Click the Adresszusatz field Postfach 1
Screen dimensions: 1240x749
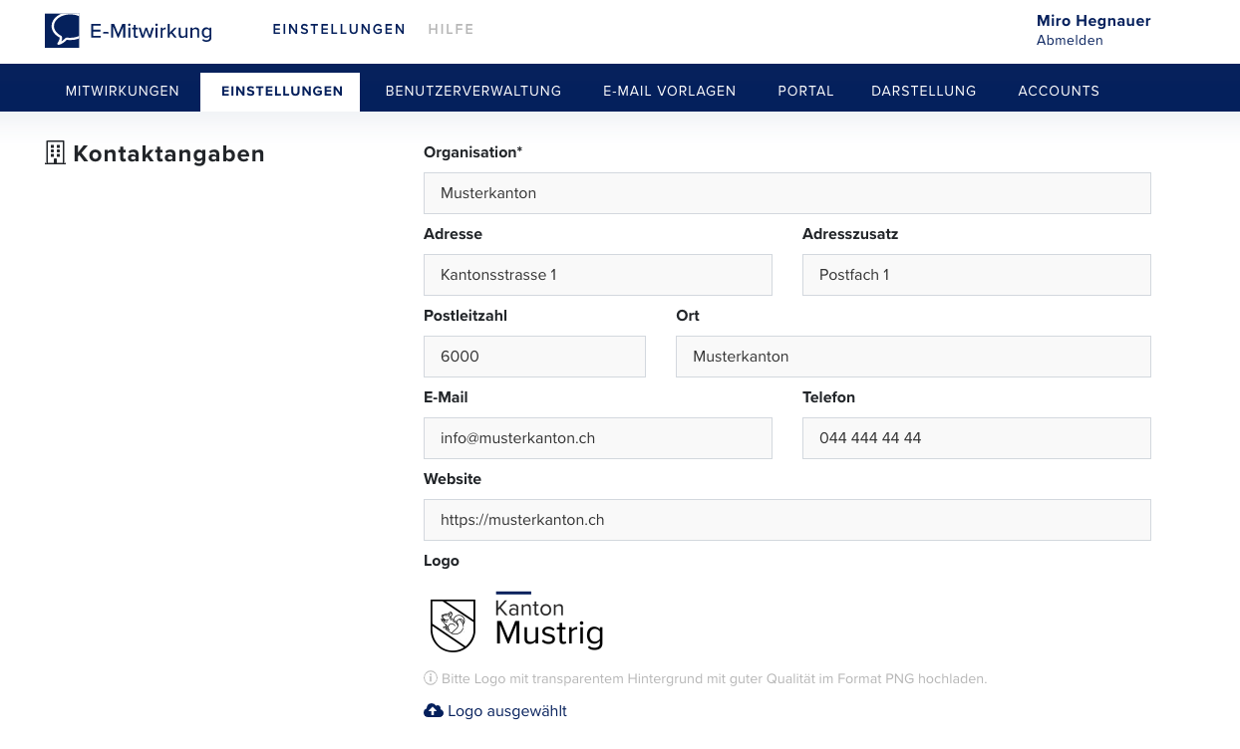(977, 275)
